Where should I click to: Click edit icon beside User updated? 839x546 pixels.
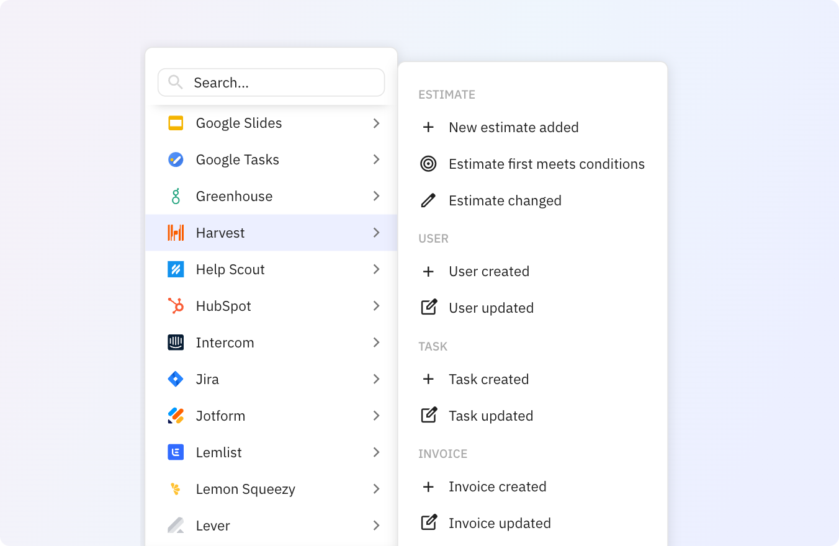(429, 307)
